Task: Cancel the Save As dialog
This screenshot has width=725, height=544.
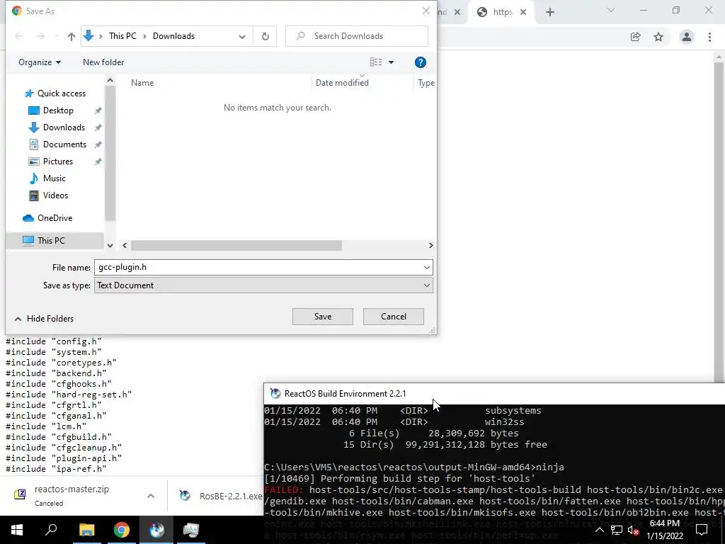Action: pyautogui.click(x=394, y=317)
